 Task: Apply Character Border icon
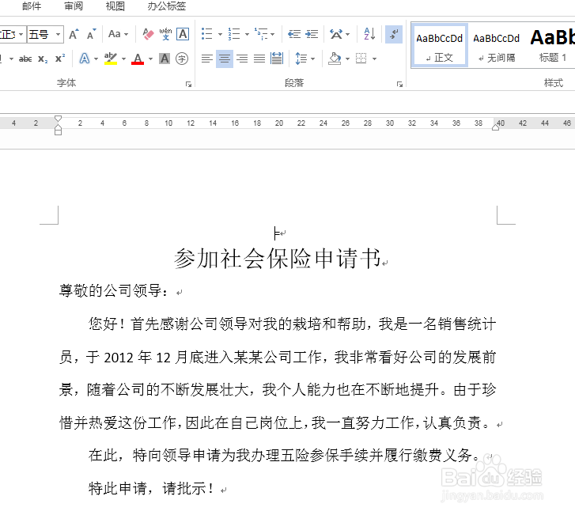pos(183,35)
